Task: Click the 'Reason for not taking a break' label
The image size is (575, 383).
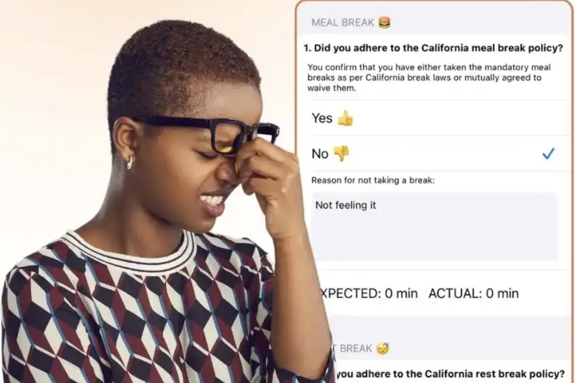Action: click(x=373, y=180)
